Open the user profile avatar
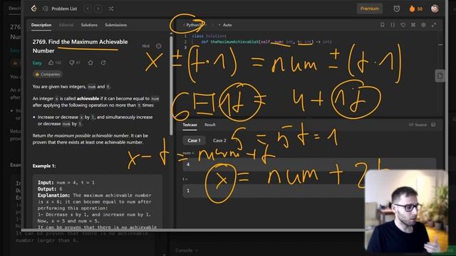The width and height of the screenshot is (456, 256). (435, 9)
